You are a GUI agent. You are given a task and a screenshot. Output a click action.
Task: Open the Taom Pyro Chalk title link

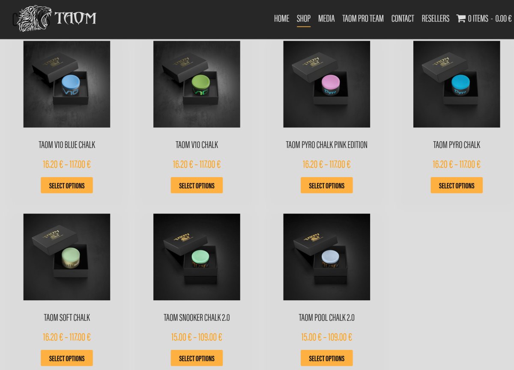click(457, 145)
